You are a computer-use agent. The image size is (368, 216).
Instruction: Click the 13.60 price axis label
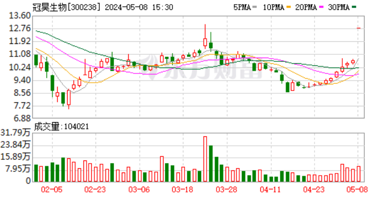coord(20,16)
